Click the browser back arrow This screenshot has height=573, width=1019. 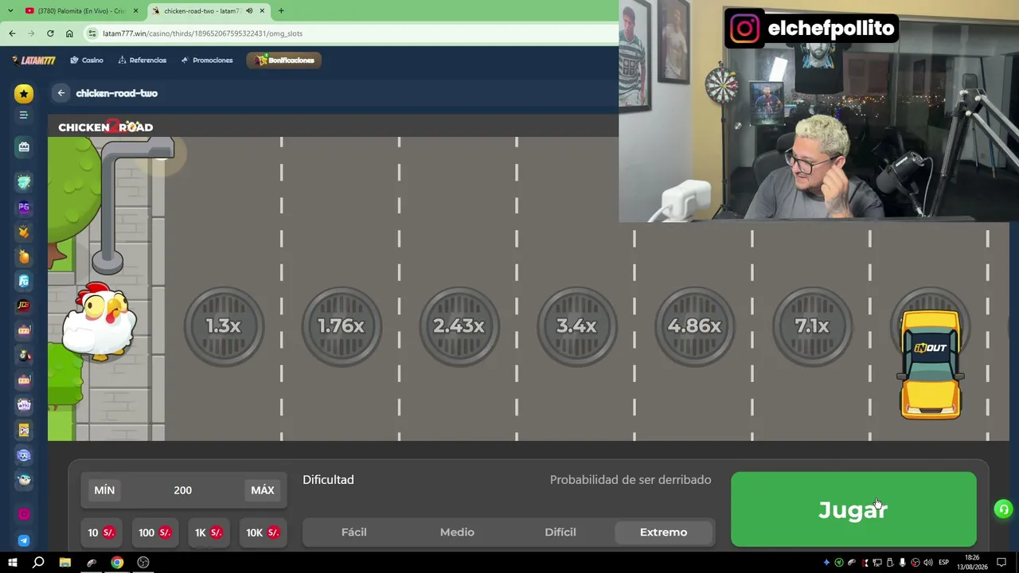(12, 33)
